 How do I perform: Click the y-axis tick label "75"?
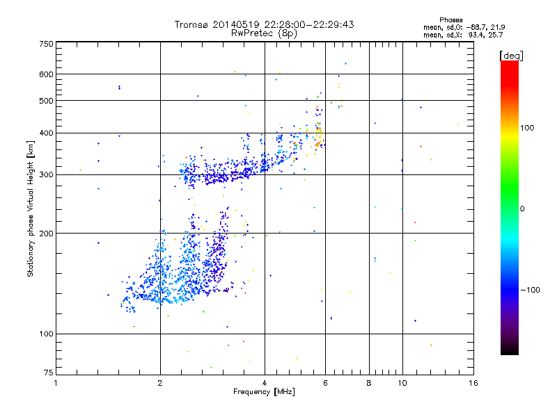pos(49,373)
